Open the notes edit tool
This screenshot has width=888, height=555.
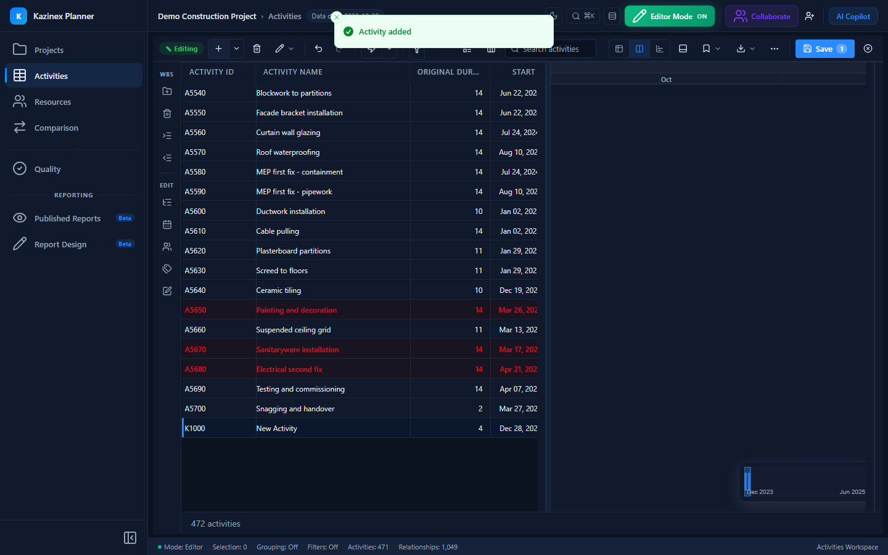(167, 291)
